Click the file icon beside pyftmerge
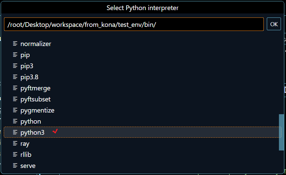The width and height of the screenshot is (286, 175). (x=15, y=88)
